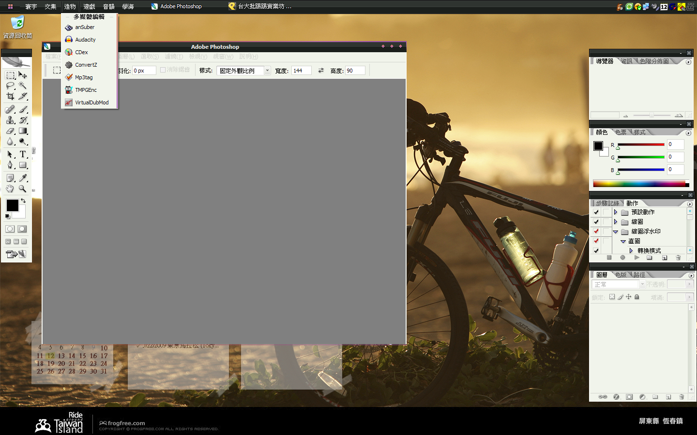Select the Eraser tool
This screenshot has height=435, width=697.
click(10, 130)
